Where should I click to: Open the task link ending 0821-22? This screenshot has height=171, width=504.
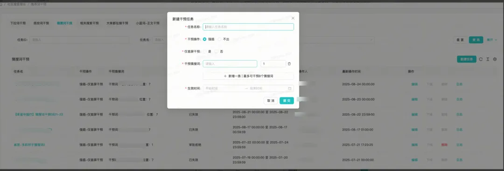point(39,115)
